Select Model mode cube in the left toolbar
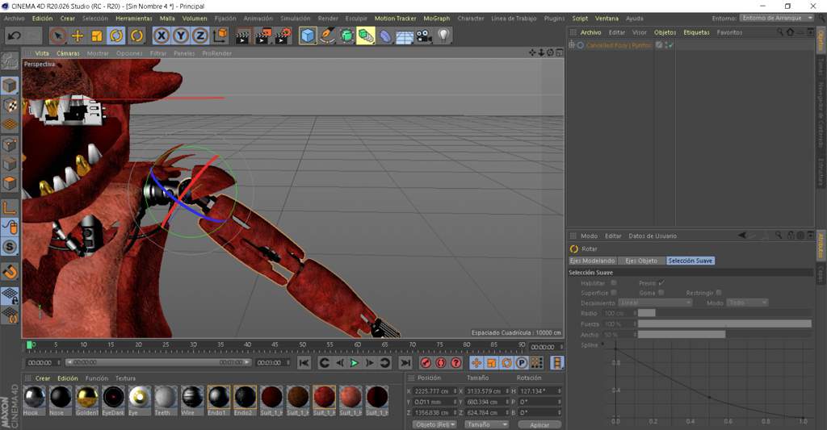 (10, 86)
